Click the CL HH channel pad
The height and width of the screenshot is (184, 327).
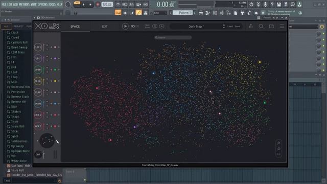click(x=38, y=81)
